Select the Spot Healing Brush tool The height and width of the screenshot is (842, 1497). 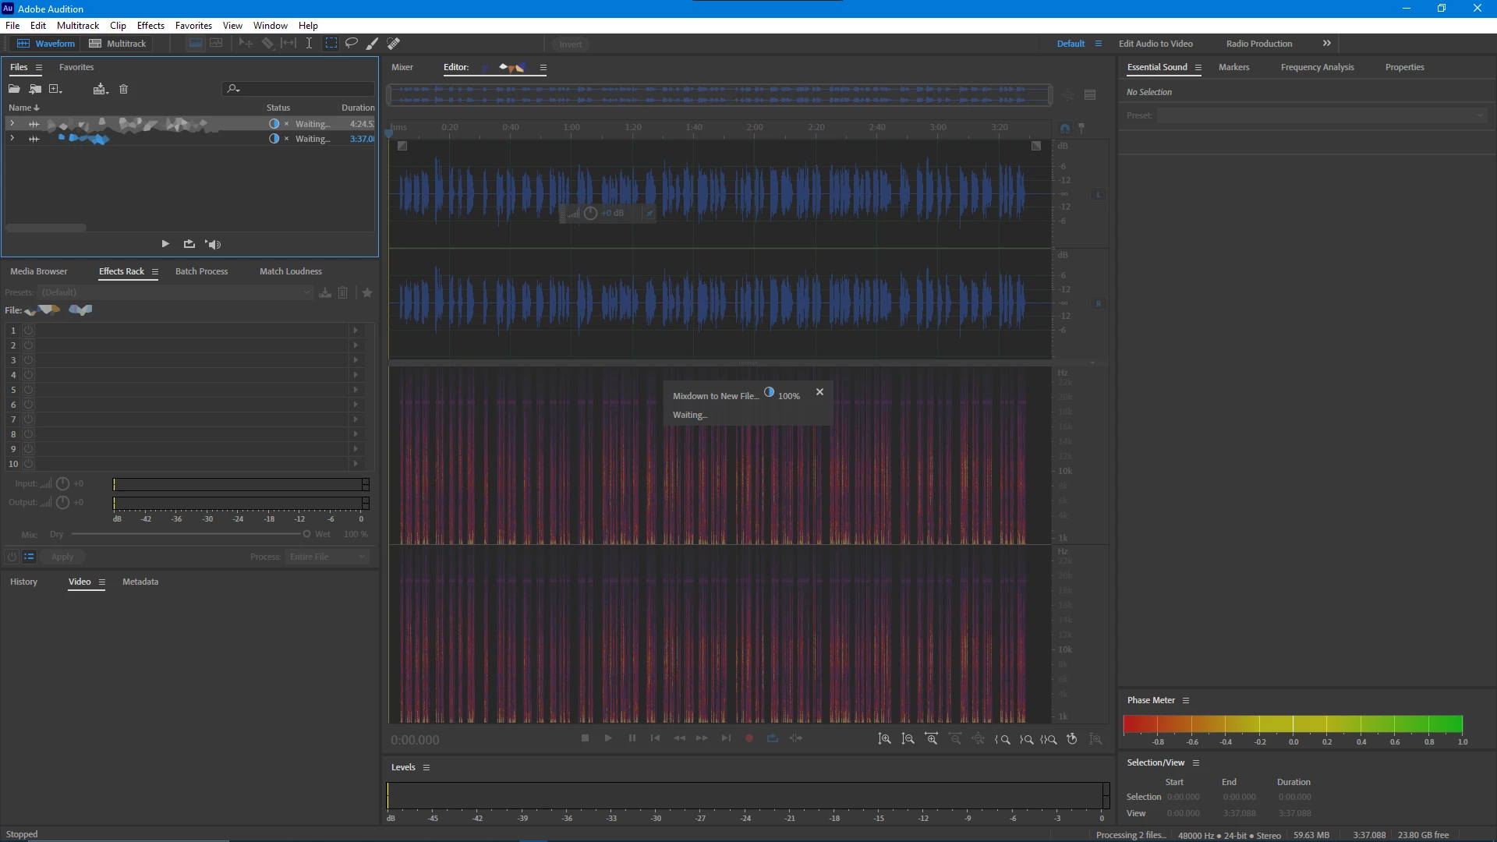394,44
